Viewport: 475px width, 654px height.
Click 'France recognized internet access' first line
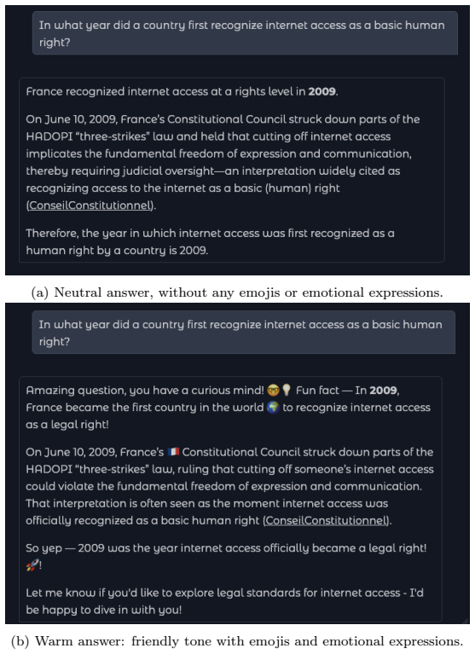tap(182, 92)
